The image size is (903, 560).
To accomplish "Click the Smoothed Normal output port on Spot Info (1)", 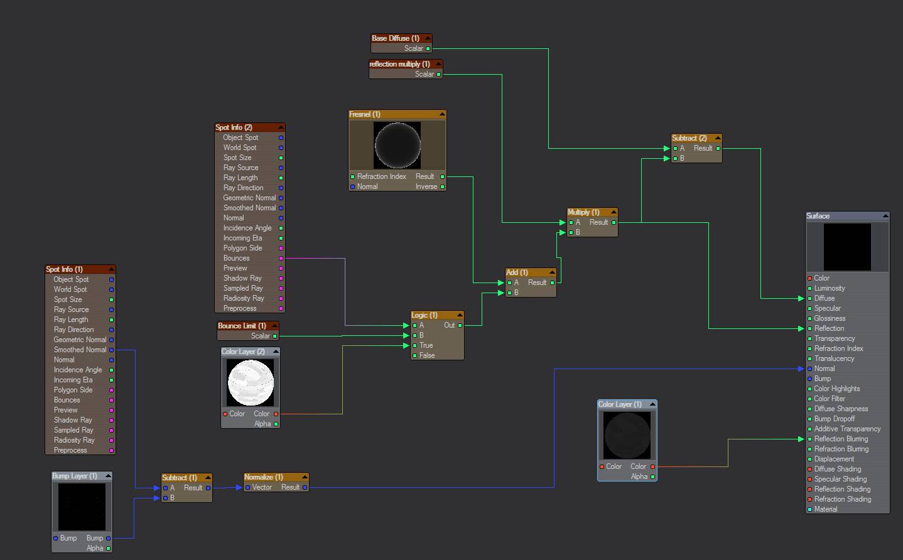I will click(x=112, y=350).
